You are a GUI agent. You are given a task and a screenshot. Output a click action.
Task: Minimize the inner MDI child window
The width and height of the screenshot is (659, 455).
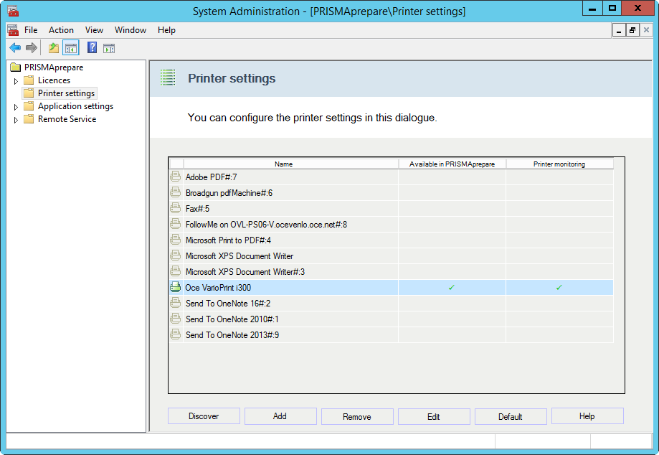(x=619, y=30)
